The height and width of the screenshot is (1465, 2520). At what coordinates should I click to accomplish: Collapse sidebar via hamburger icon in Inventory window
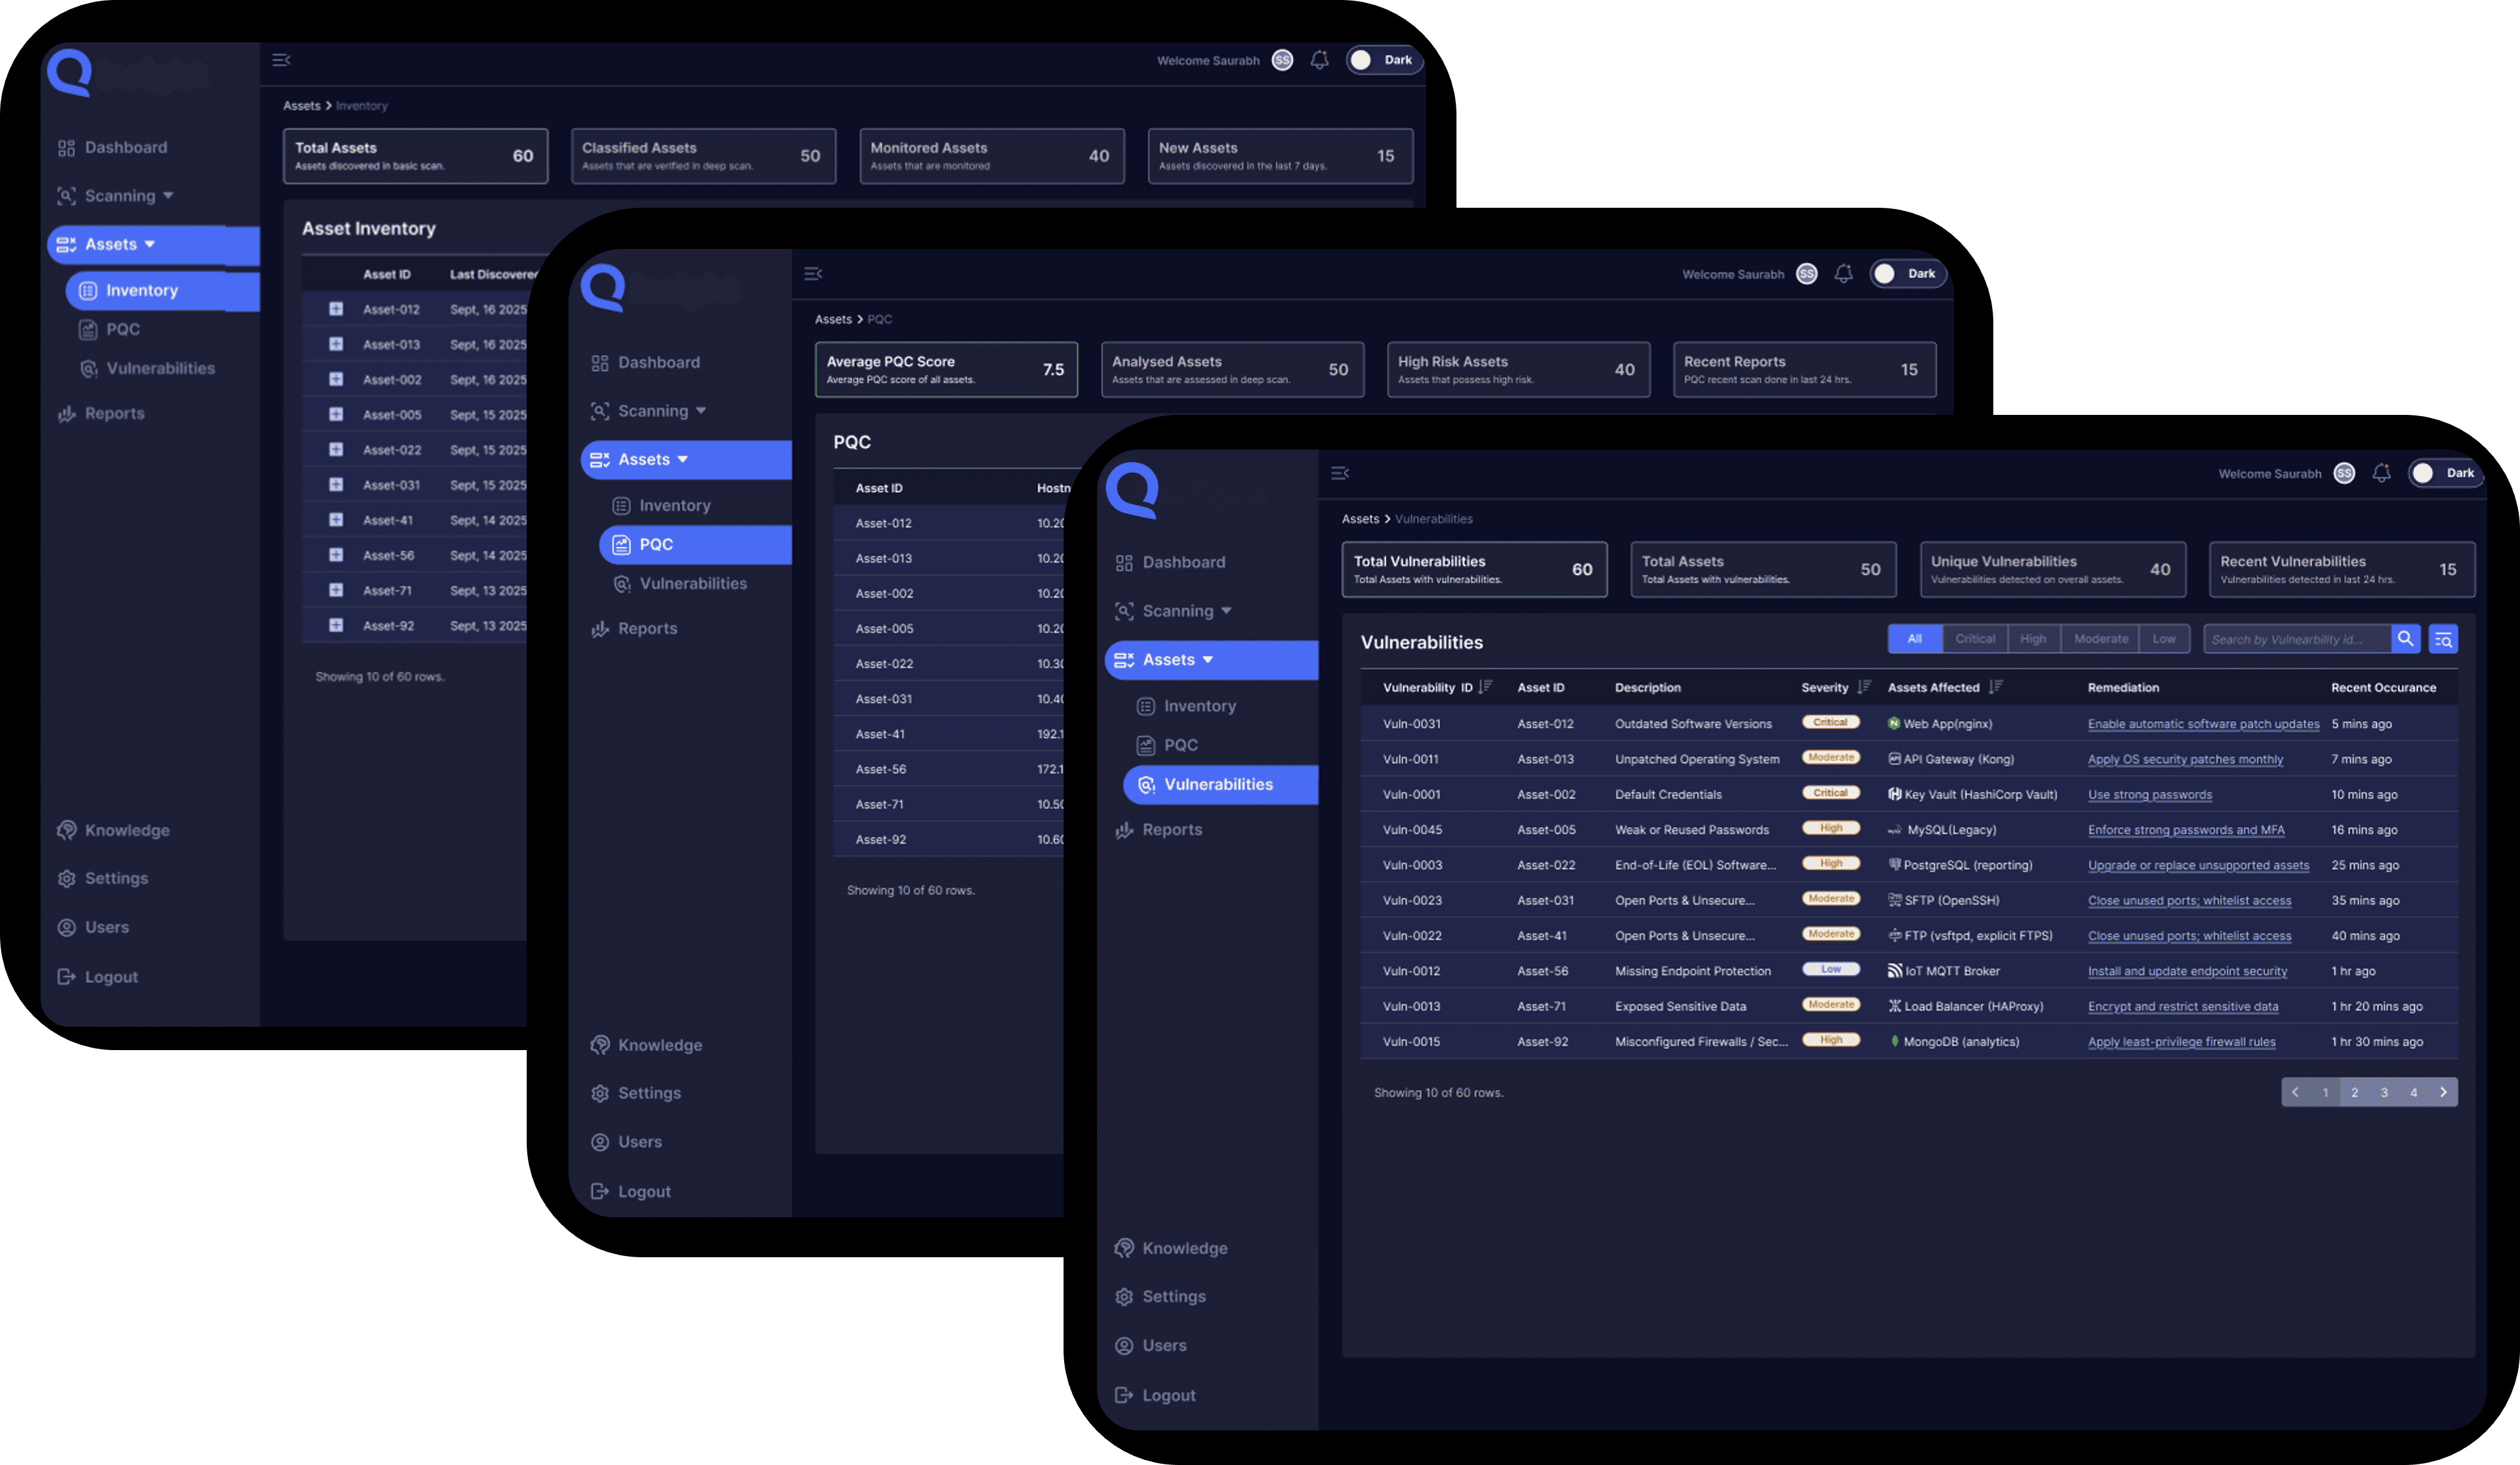coord(281,60)
